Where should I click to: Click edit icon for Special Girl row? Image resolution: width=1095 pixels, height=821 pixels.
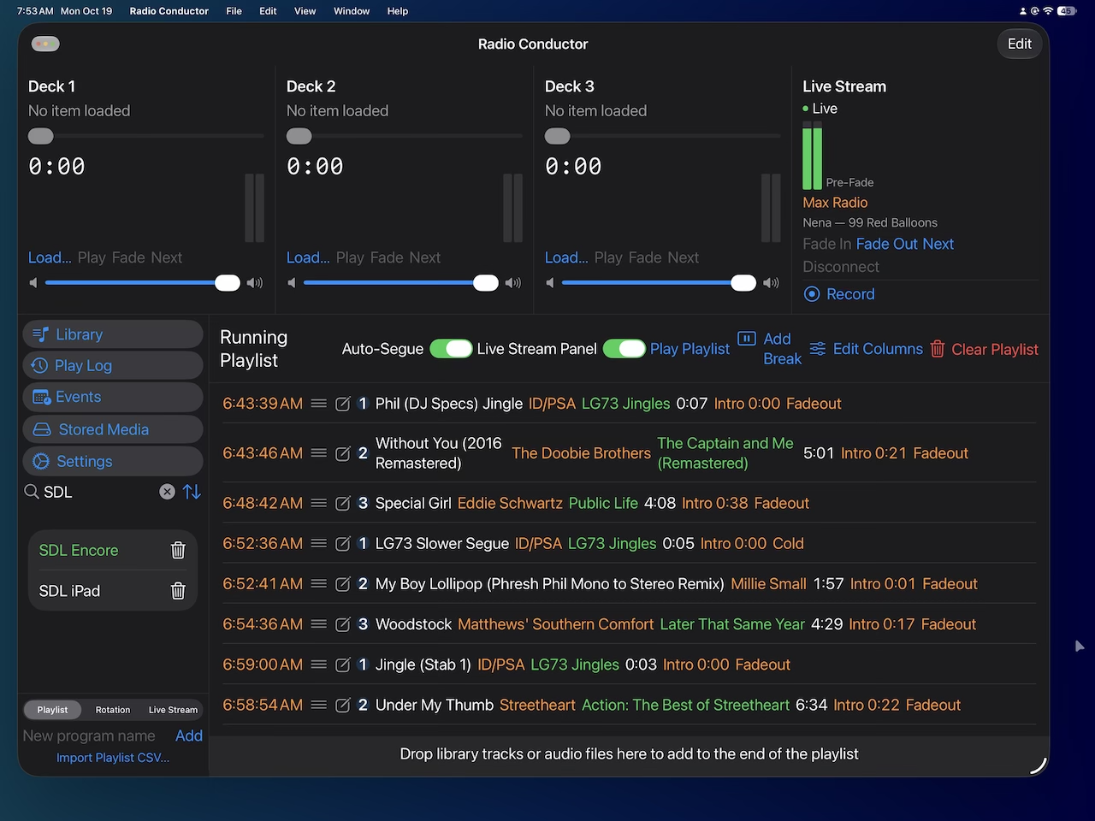click(x=343, y=503)
